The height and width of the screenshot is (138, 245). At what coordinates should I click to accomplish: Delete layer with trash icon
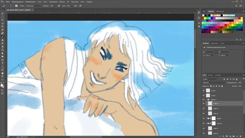240,136
